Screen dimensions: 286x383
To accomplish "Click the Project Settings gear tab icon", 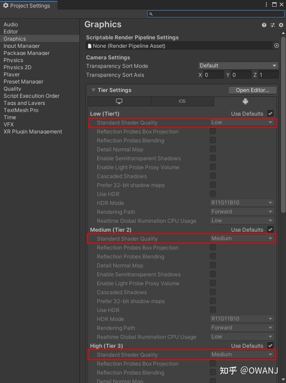I will coord(6,6).
